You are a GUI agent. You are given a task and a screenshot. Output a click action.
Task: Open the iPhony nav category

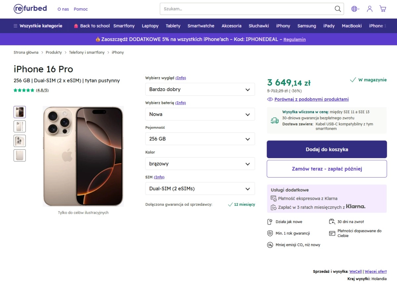283,26
